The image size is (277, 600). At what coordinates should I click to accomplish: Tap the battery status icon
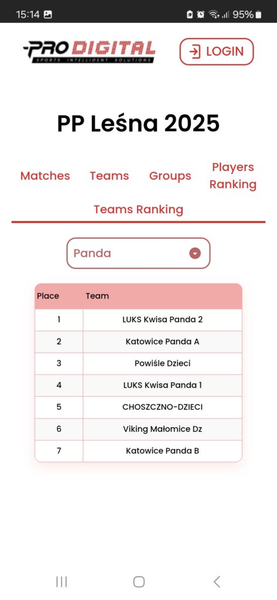click(x=259, y=15)
